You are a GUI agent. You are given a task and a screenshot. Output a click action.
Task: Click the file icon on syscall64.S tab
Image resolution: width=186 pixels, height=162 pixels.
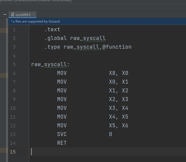(x=12, y=15)
